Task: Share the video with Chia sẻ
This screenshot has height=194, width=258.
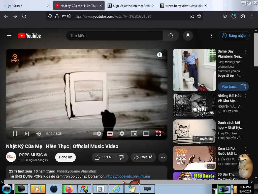Action: [143, 157]
